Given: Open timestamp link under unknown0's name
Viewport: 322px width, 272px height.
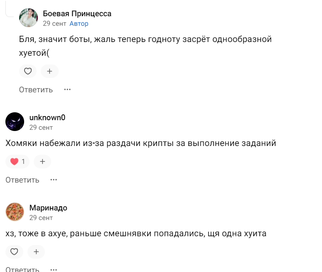Looking at the screenshot, I should (x=41, y=128).
